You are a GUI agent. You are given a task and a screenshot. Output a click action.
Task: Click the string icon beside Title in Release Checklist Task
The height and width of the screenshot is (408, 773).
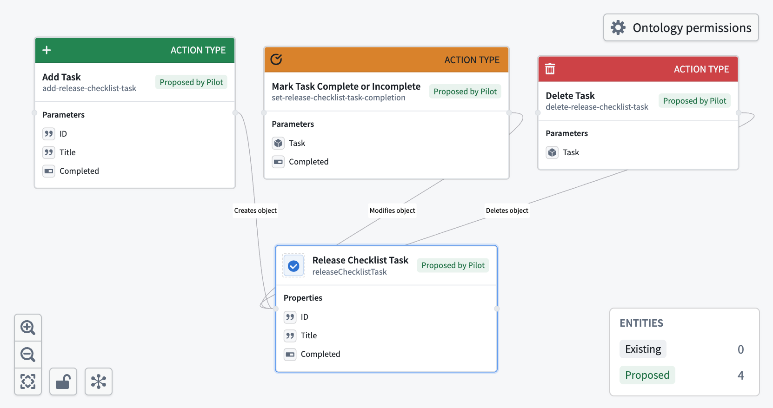pos(290,336)
